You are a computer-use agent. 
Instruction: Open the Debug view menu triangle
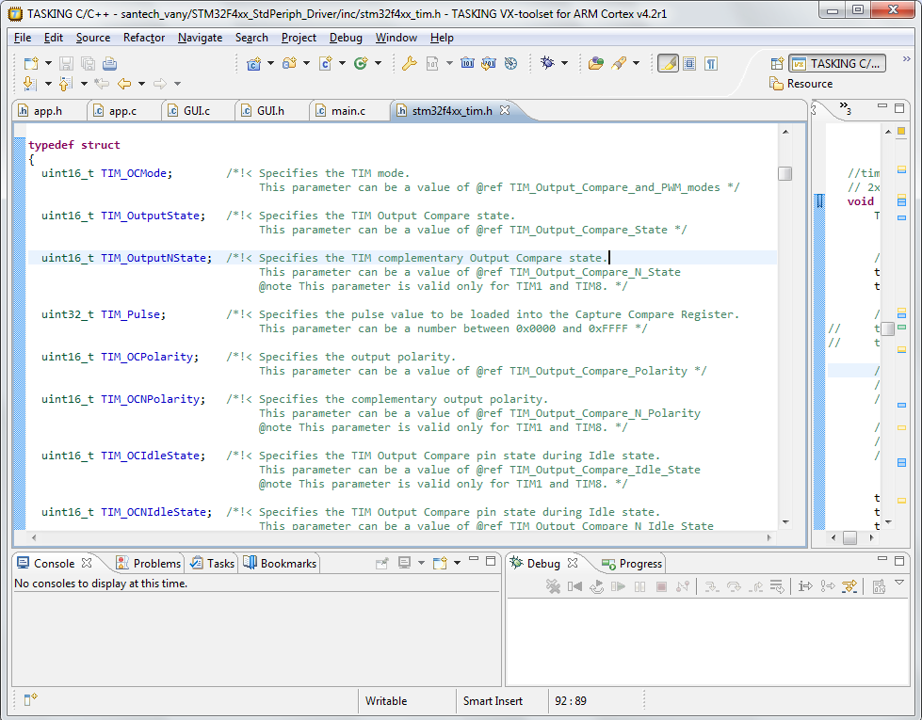(x=899, y=583)
